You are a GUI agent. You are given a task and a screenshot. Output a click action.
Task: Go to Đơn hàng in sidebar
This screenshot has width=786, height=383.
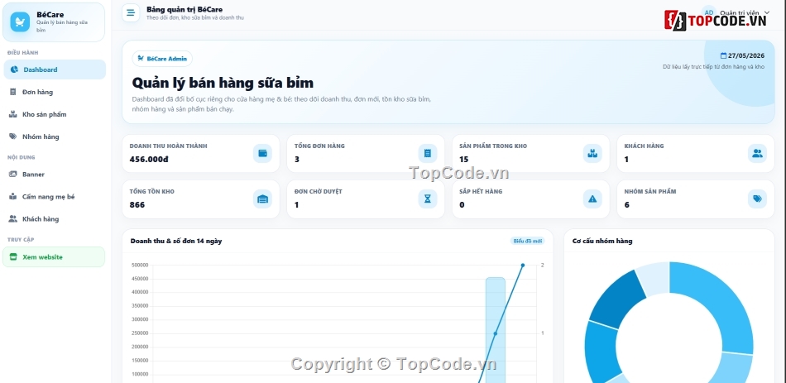pyautogui.click(x=55, y=92)
